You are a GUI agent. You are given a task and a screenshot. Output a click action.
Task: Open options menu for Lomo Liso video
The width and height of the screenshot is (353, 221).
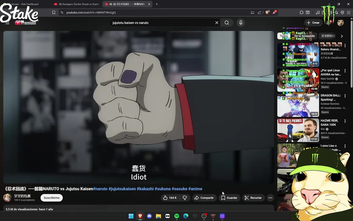click(x=345, y=146)
